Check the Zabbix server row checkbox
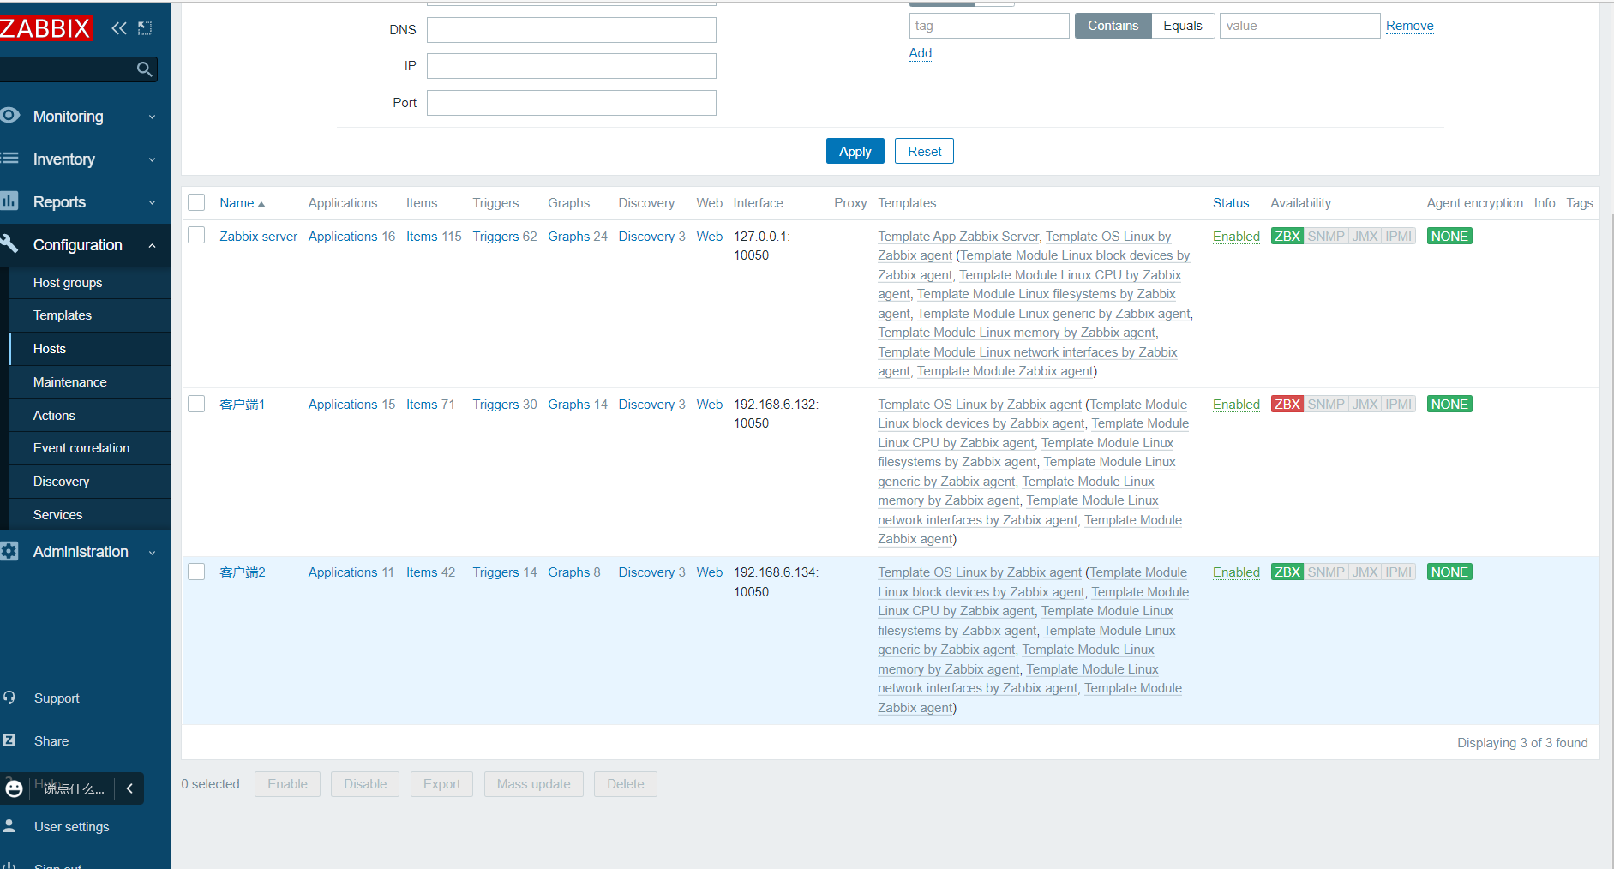The width and height of the screenshot is (1614, 869). 196,235
